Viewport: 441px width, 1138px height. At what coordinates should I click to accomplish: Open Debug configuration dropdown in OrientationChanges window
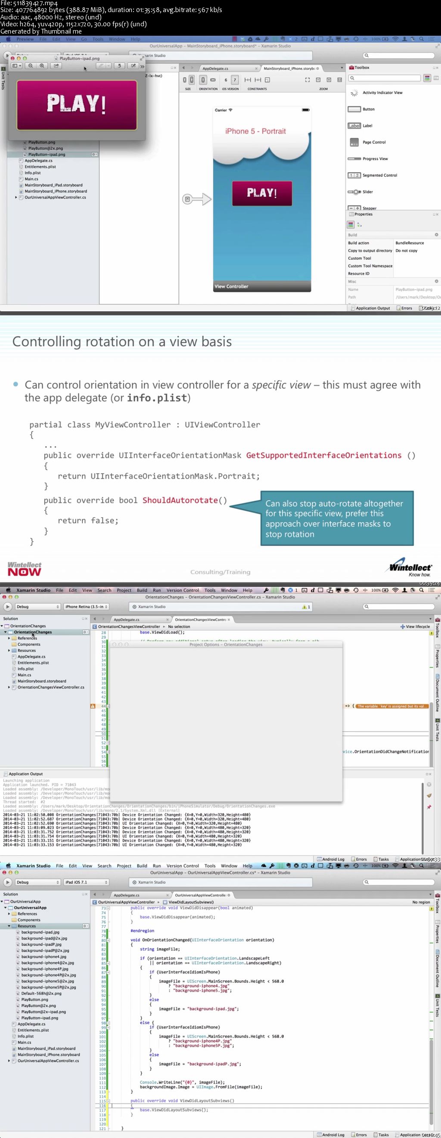37,607
